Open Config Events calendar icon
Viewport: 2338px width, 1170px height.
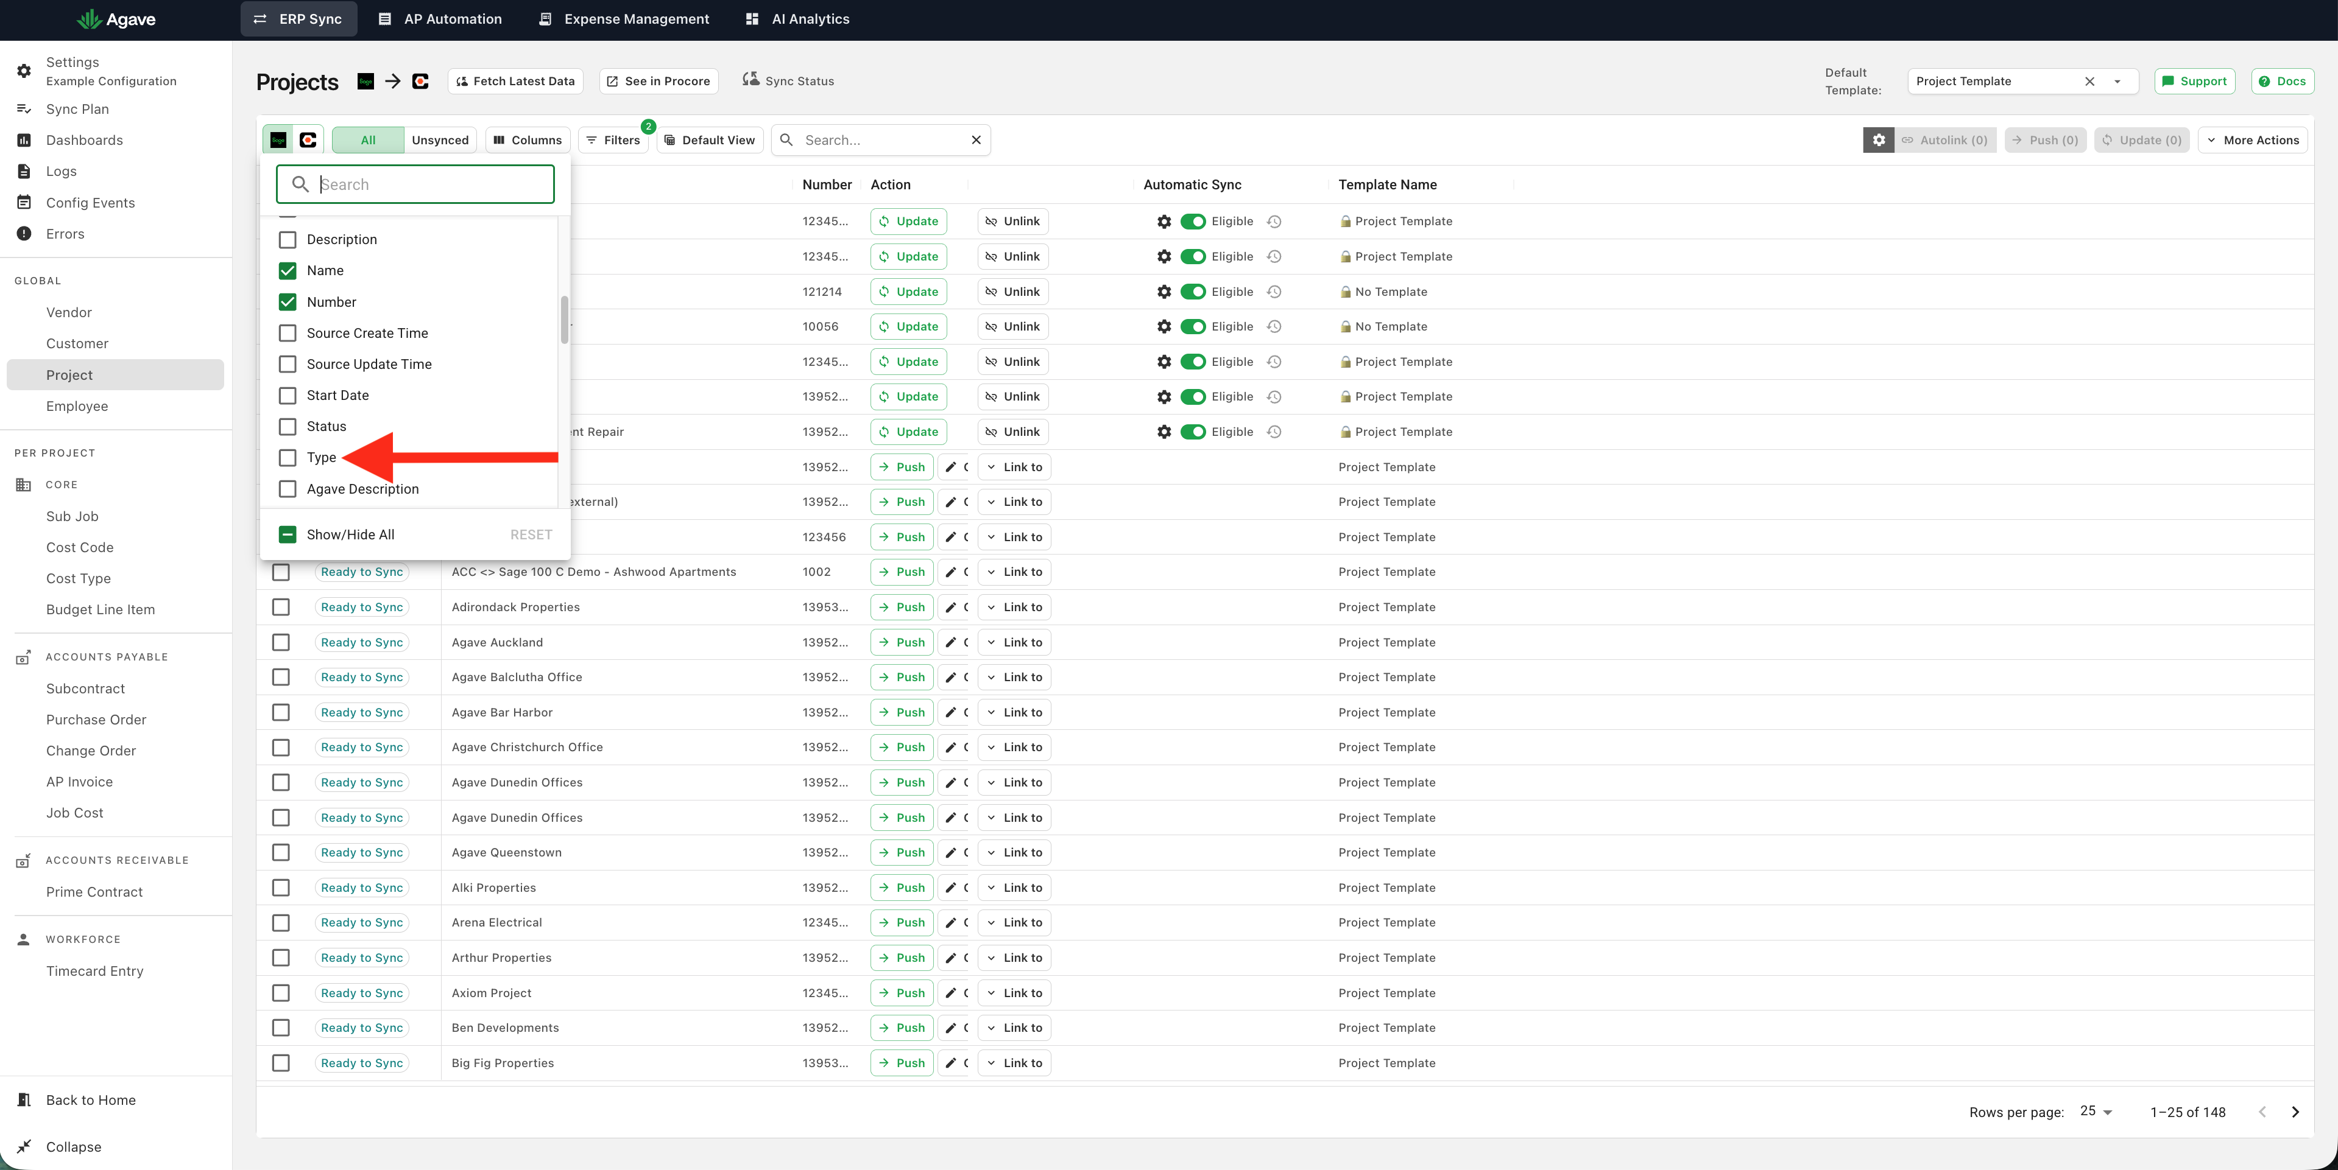pyautogui.click(x=24, y=202)
